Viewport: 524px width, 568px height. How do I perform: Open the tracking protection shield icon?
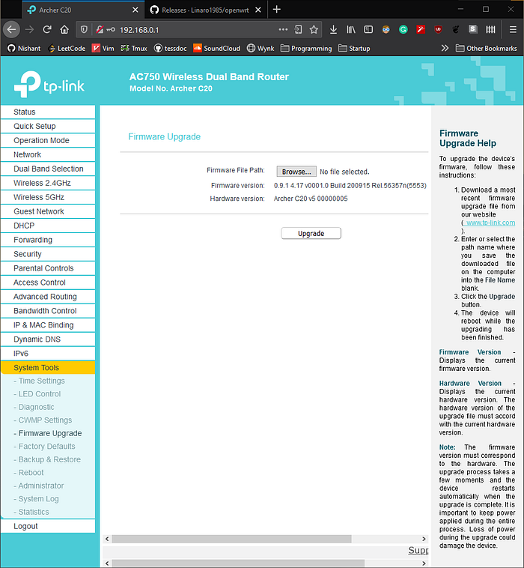[x=84, y=30]
